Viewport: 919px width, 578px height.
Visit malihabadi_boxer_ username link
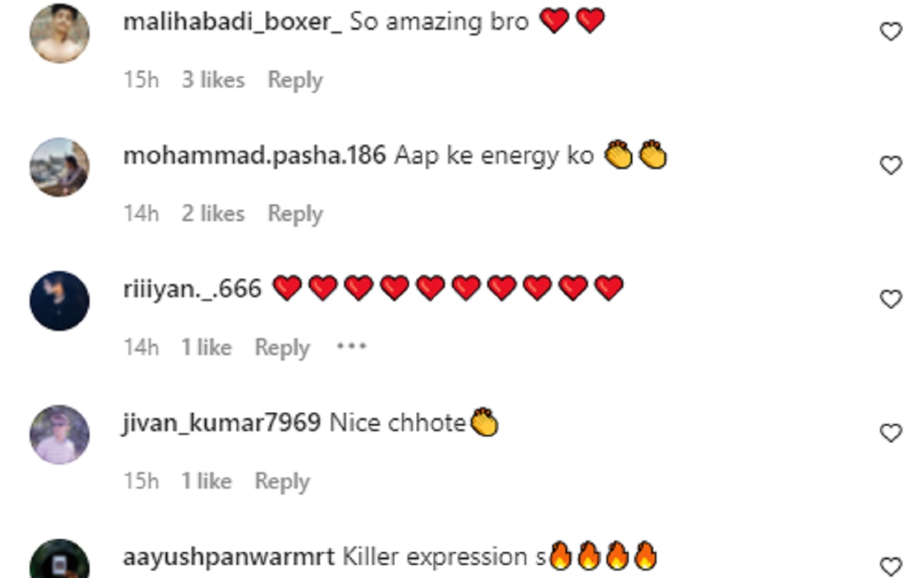[x=233, y=21]
